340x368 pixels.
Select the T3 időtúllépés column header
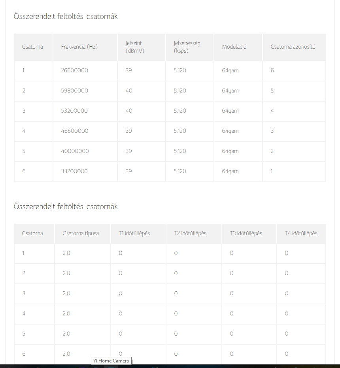coord(246,233)
